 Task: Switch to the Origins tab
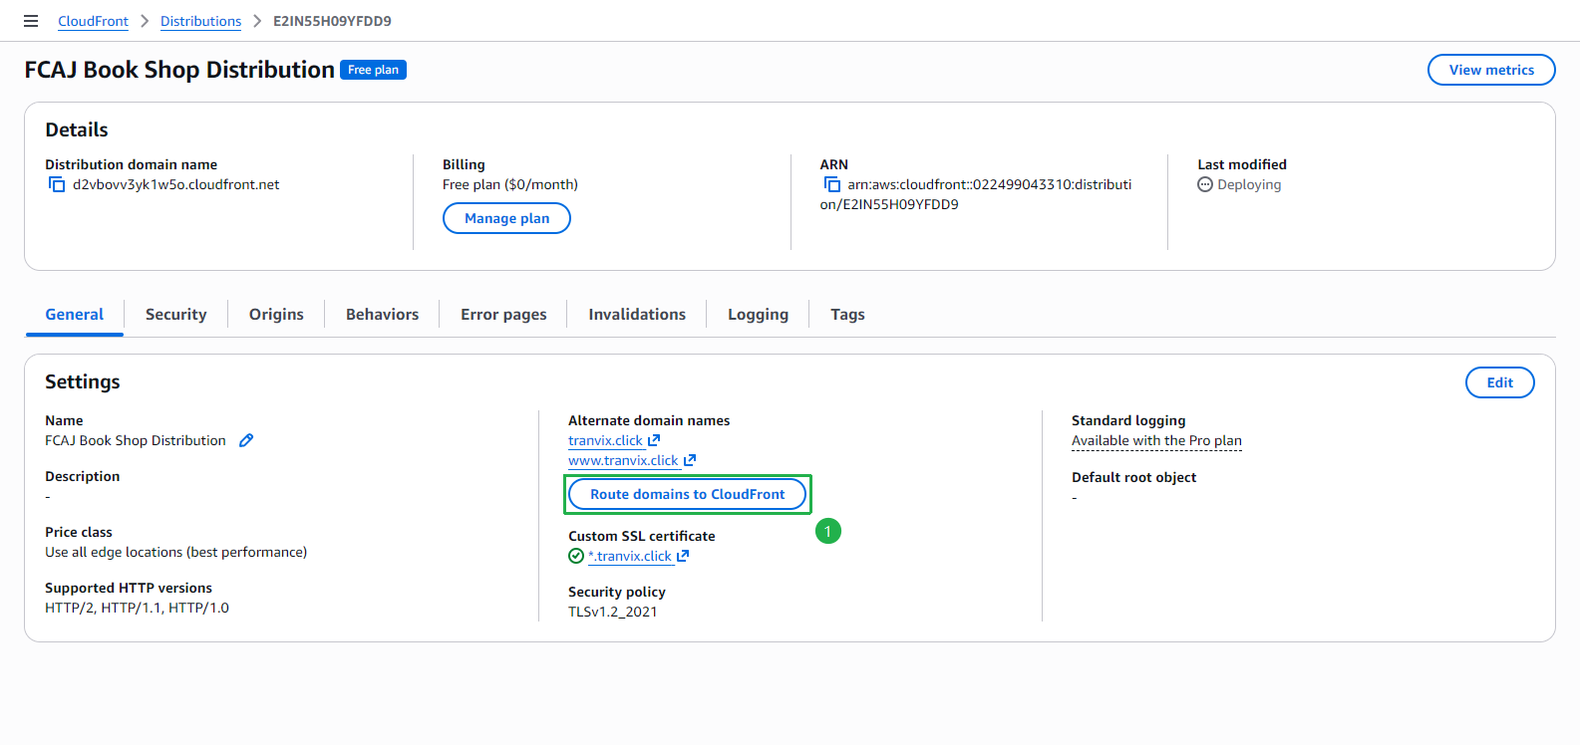click(276, 315)
